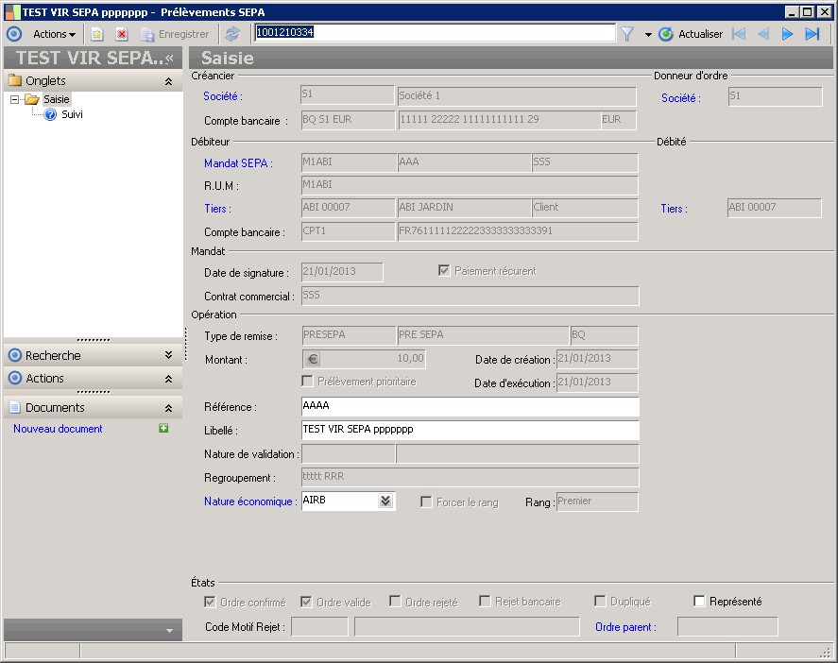Toggle the Forcer le rang checkbox
The width and height of the screenshot is (838, 663).
pos(426,502)
